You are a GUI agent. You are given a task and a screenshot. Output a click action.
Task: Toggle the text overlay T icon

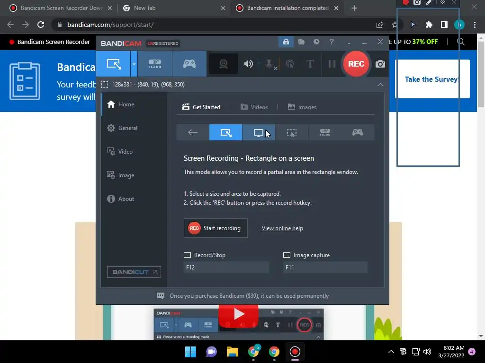click(310, 64)
